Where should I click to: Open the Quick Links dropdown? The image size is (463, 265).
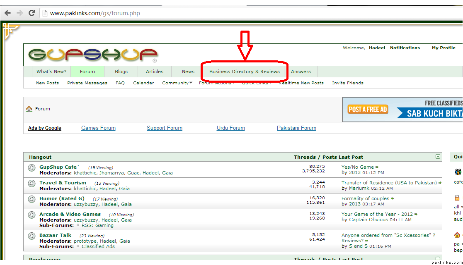257,83
